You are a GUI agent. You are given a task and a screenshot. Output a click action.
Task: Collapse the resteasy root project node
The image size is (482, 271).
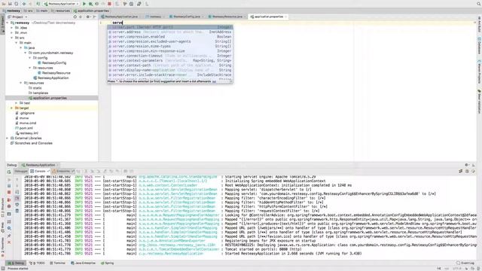8,23
